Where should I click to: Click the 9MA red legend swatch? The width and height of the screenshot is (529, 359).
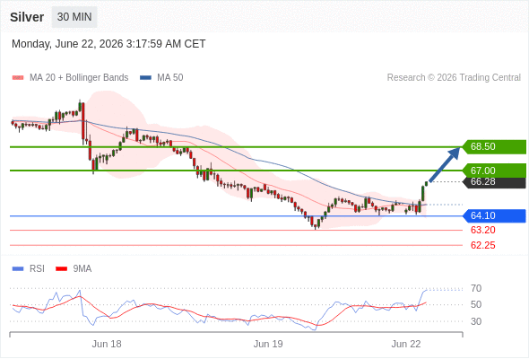pos(61,269)
